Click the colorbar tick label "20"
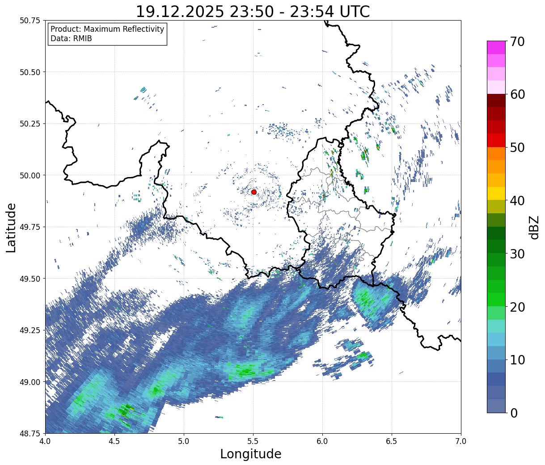The image size is (545, 465). coord(517,307)
